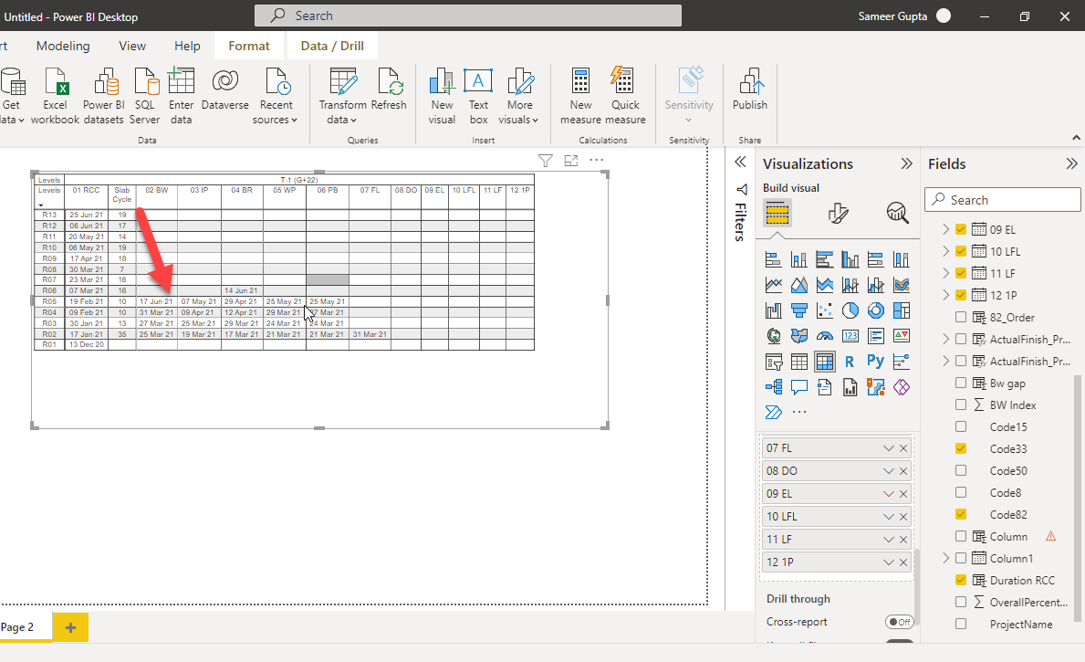Image resolution: width=1085 pixels, height=662 pixels.
Task: Open visual filter icon above matrix
Action: tap(546, 161)
